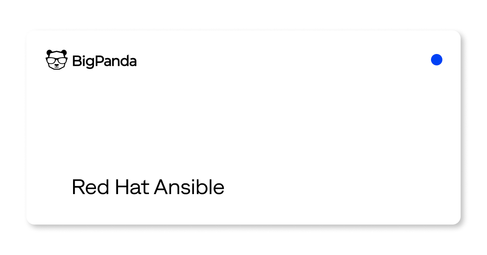487x255 pixels.
Task: Click the word "Ansible" in the title
Action: (x=190, y=187)
